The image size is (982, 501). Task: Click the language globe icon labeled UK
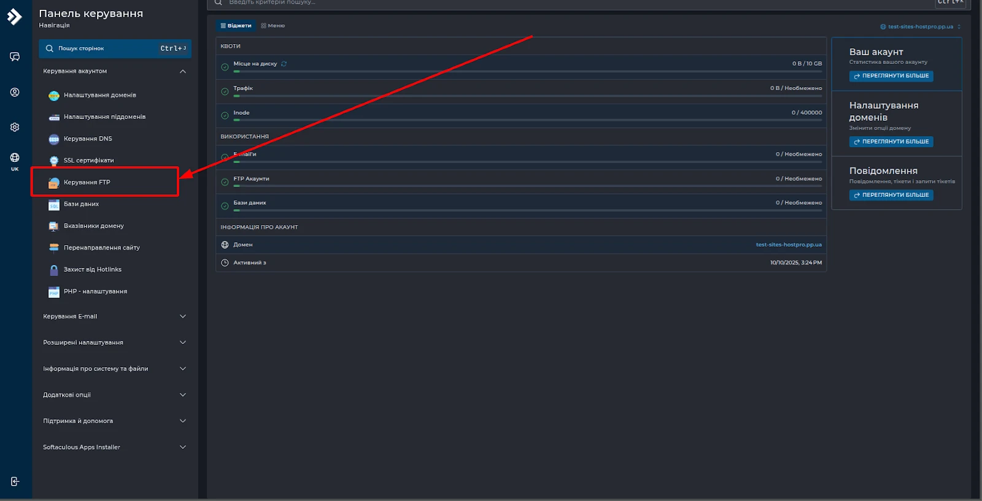click(x=15, y=161)
